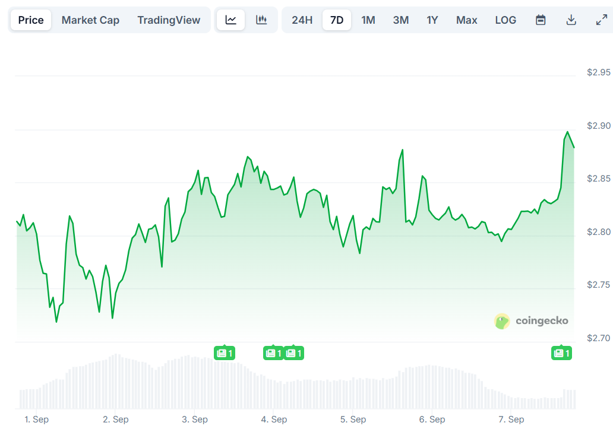613x426 pixels.
Task: Toggle LOG scale on the chart
Action: click(x=505, y=20)
